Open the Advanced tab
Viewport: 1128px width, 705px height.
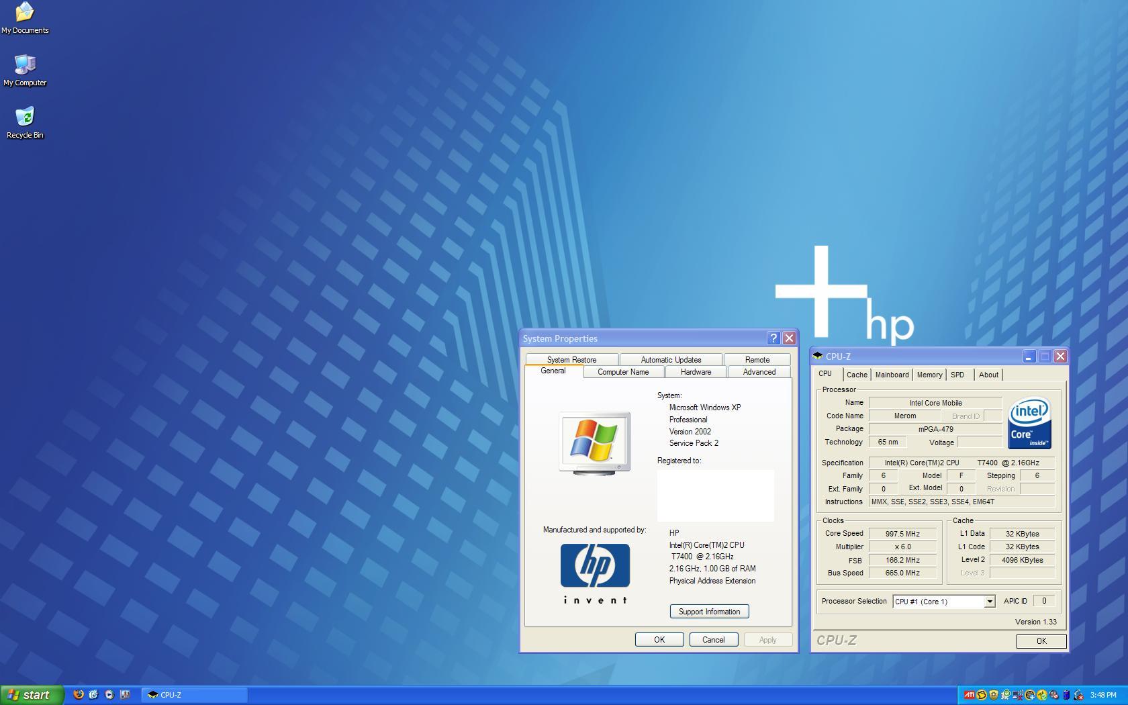click(759, 372)
